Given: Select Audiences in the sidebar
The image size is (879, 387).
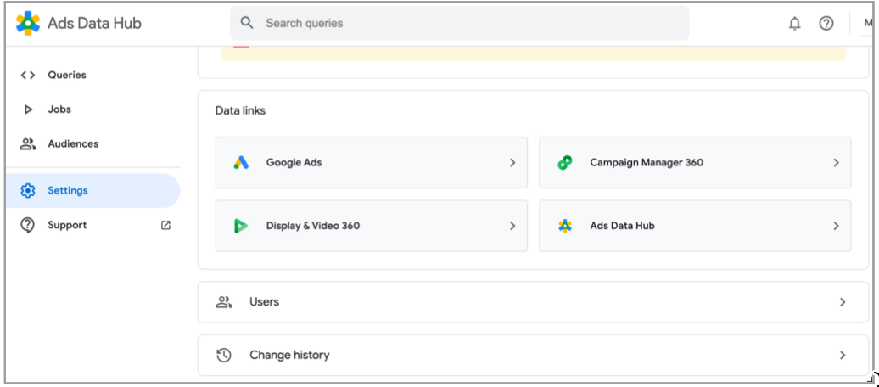Looking at the screenshot, I should [73, 144].
